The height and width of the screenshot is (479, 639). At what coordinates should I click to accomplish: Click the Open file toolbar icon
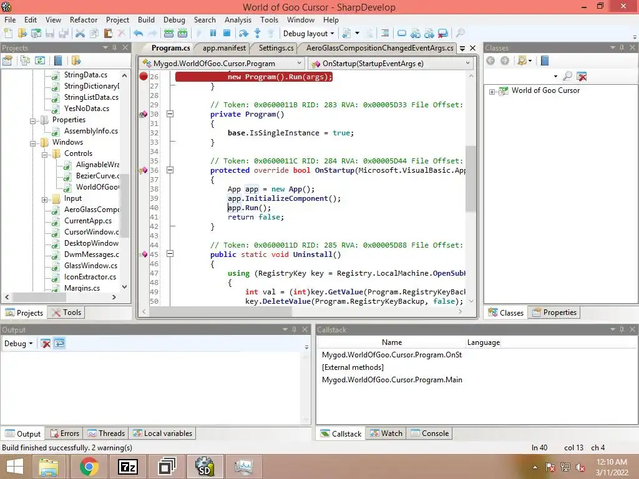point(22,34)
